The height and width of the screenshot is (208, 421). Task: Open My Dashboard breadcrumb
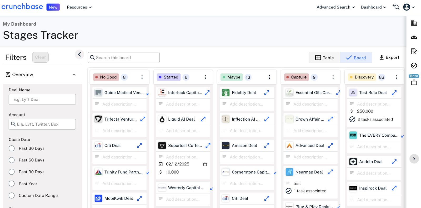pos(19,24)
